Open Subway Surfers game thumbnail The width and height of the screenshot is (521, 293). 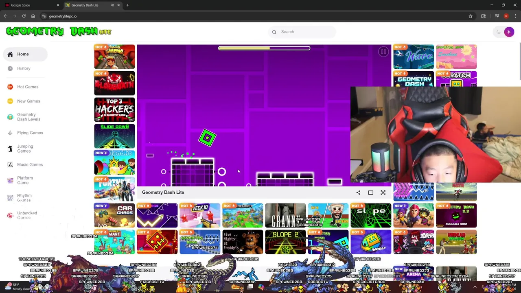click(114, 57)
